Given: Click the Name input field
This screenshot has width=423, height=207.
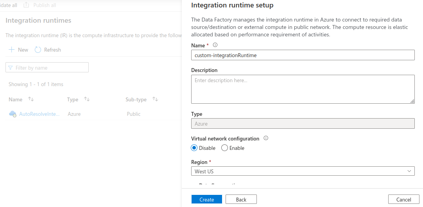Looking at the screenshot, I should click(303, 55).
